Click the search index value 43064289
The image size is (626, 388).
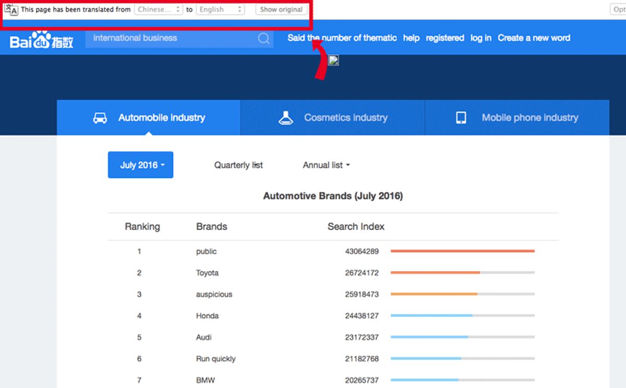(362, 252)
